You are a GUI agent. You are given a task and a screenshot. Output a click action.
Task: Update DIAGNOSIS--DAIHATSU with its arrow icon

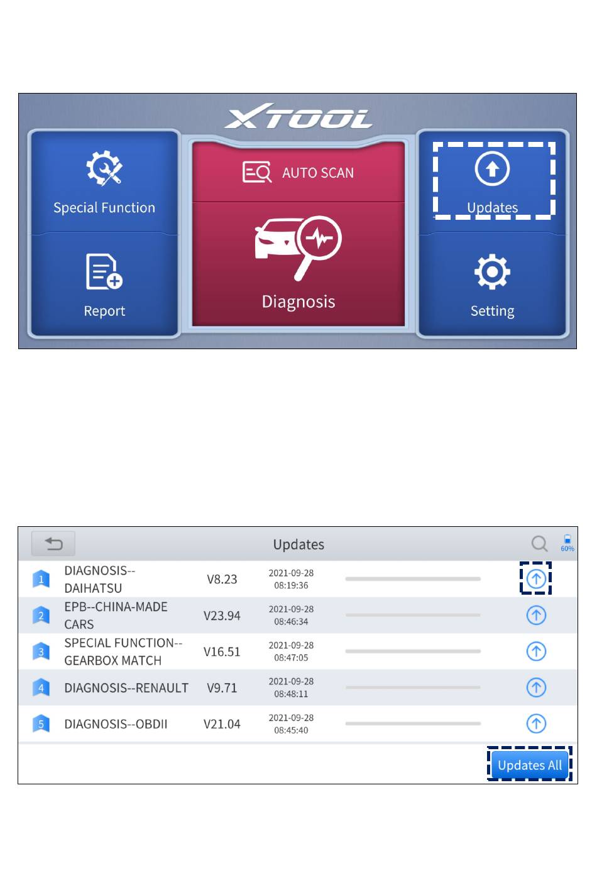pos(536,579)
